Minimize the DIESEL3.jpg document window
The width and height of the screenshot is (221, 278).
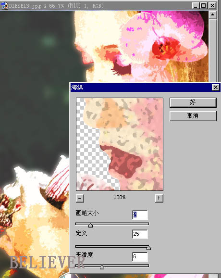(196, 6)
